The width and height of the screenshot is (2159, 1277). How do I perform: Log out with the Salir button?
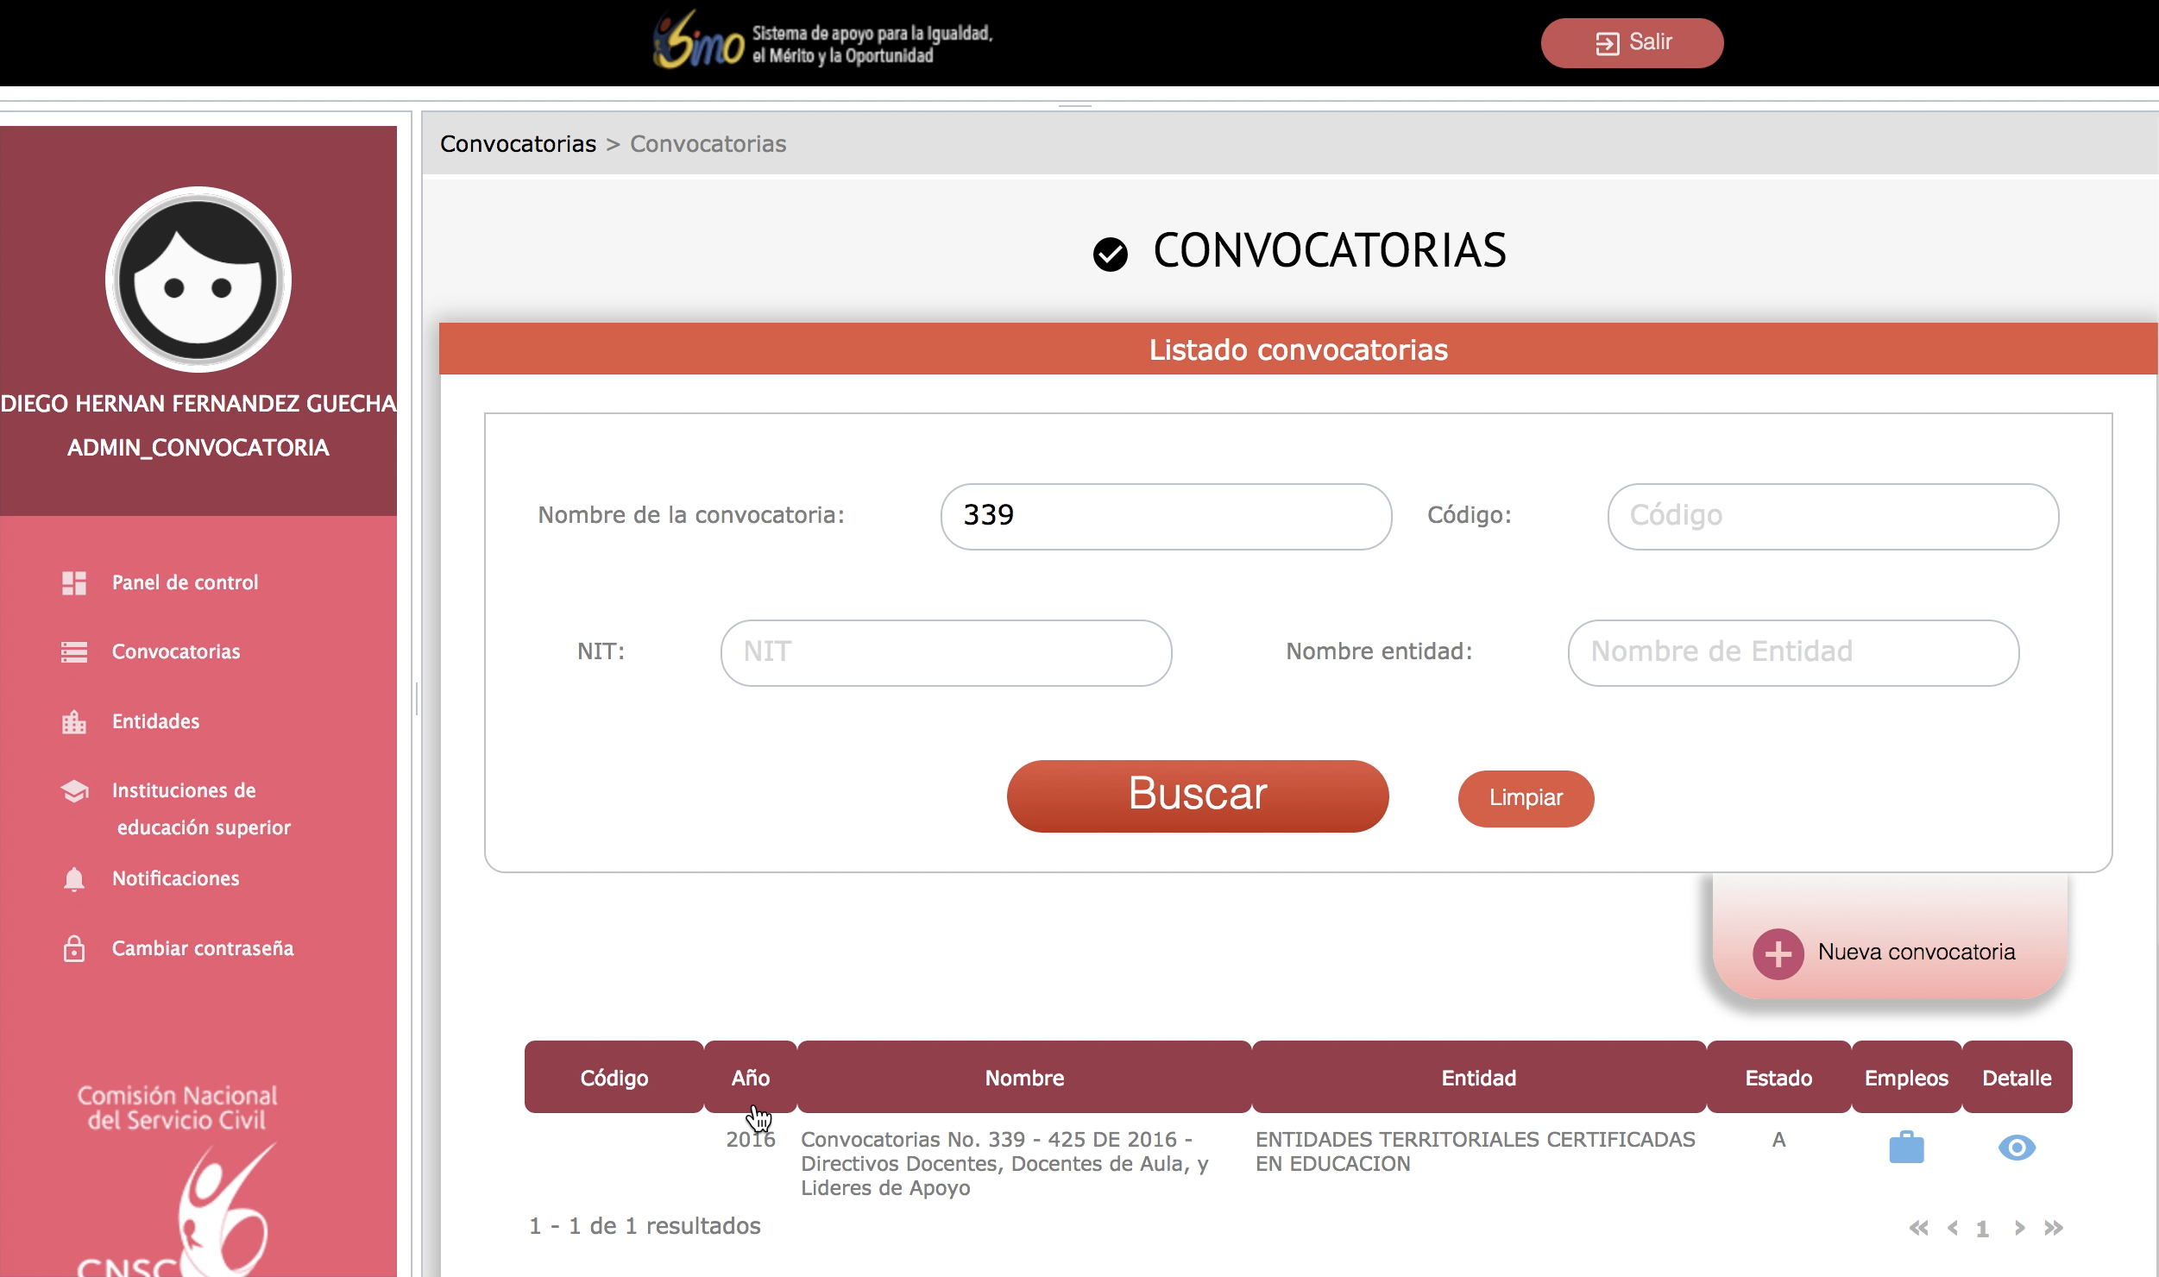(1632, 43)
